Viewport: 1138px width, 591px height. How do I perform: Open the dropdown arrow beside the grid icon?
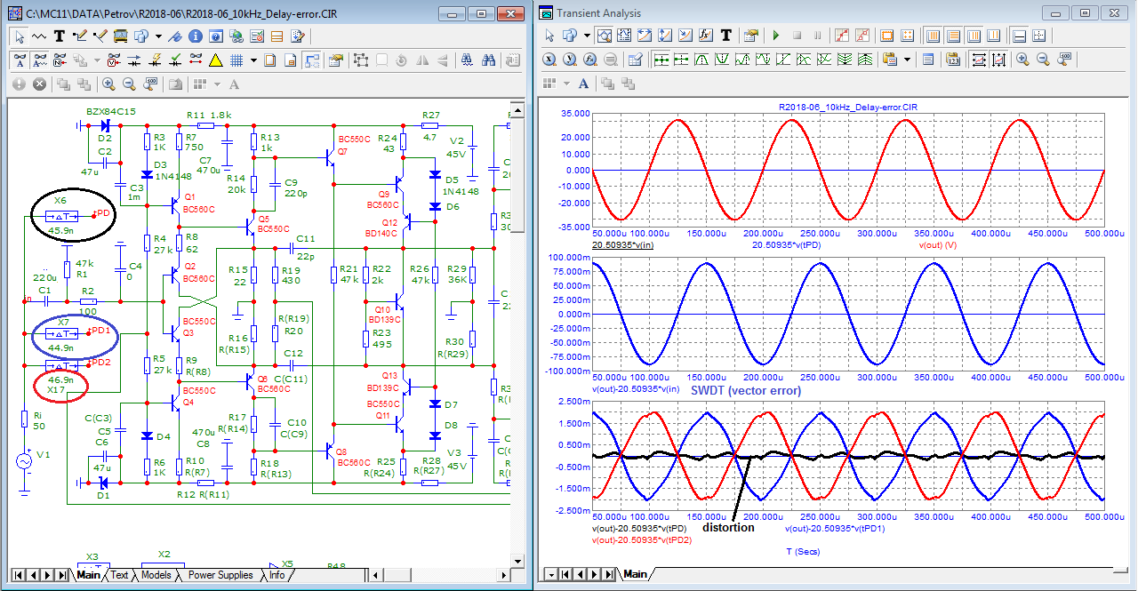coord(253,60)
